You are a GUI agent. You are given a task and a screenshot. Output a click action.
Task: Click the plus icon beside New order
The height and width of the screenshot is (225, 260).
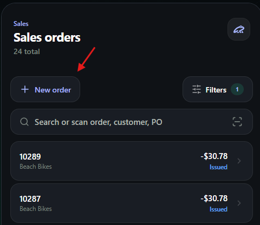[x=25, y=89]
